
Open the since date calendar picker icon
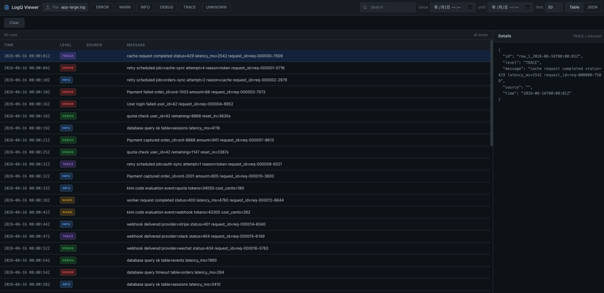470,7
